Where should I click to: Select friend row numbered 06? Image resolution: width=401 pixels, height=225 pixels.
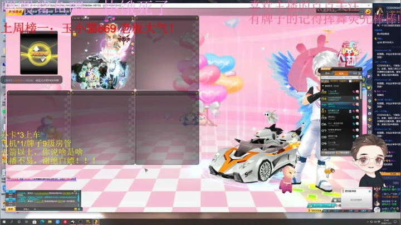coord(340,124)
